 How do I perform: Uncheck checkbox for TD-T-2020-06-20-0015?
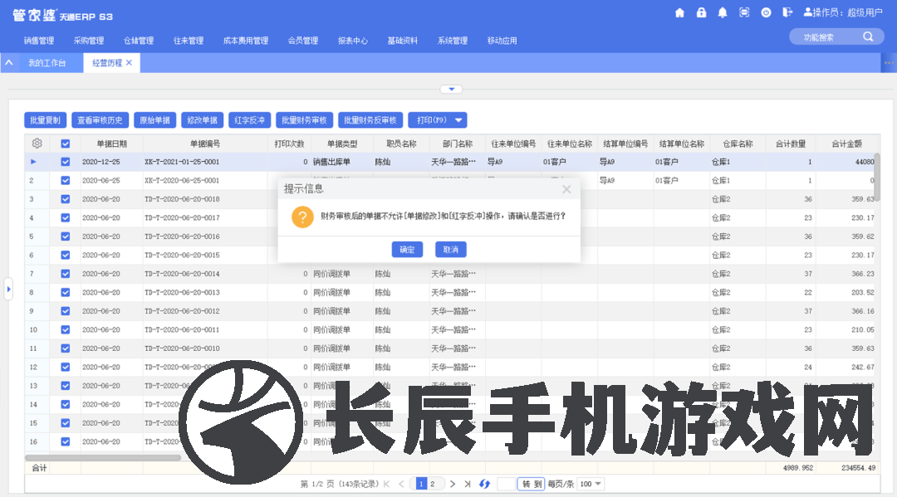click(x=66, y=256)
